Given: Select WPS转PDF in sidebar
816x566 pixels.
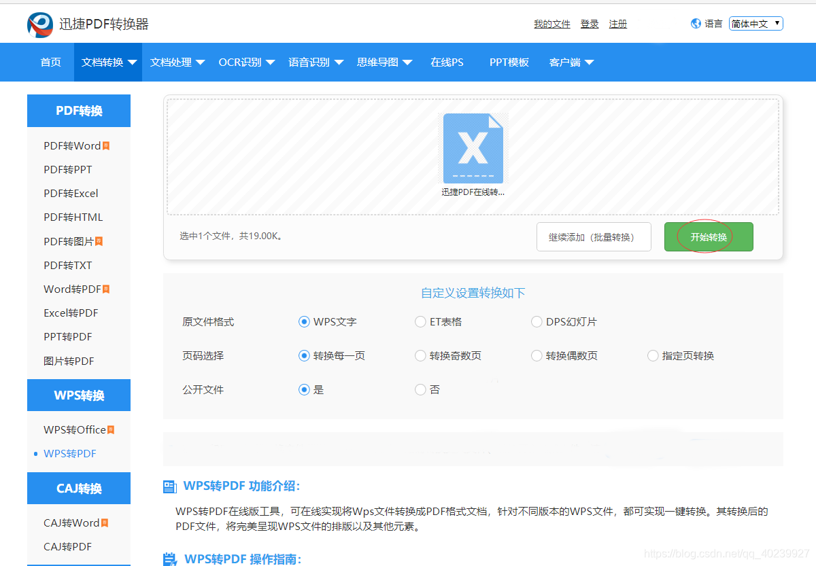Looking at the screenshot, I should point(70,454).
